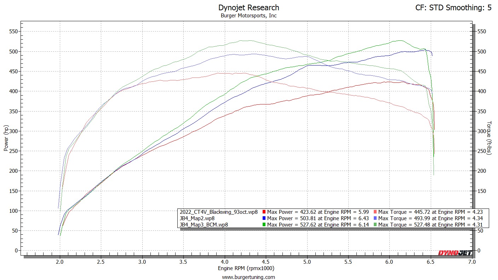Screen dimensions: 498x280
Task: Click the 2.0 tick on the RPM axis
Action: coord(60,262)
